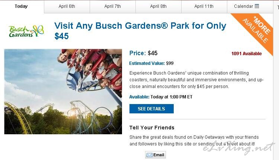This screenshot has width=279, height=160.
Task: Select the Today tab
Action: tap(21, 6)
